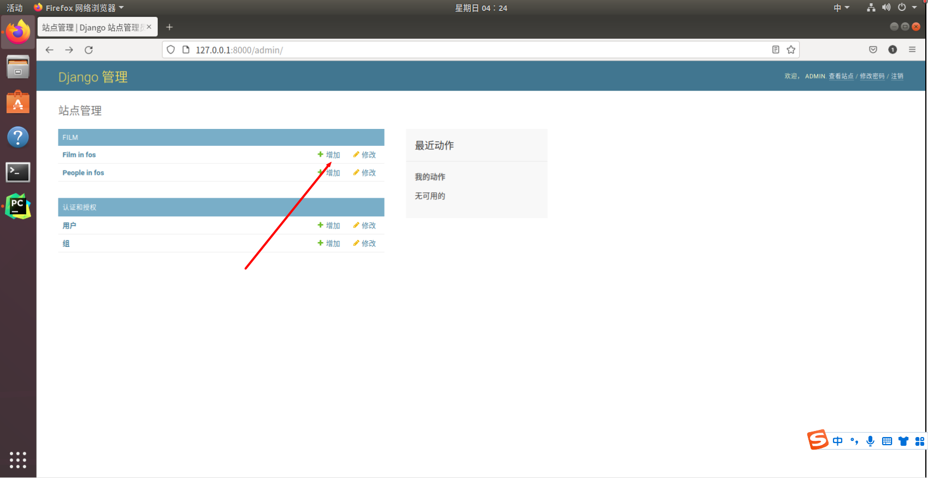Launch Terminal from the dock

click(18, 172)
